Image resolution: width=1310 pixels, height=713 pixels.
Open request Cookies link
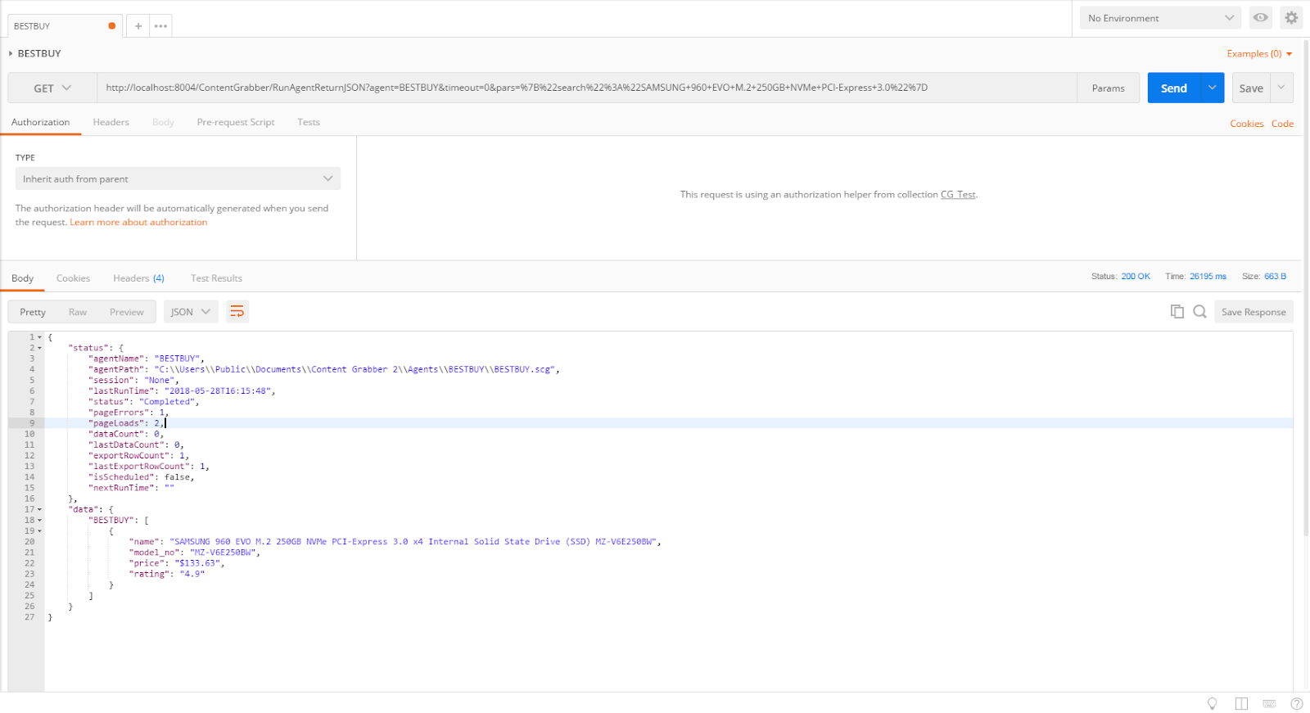coord(1246,124)
